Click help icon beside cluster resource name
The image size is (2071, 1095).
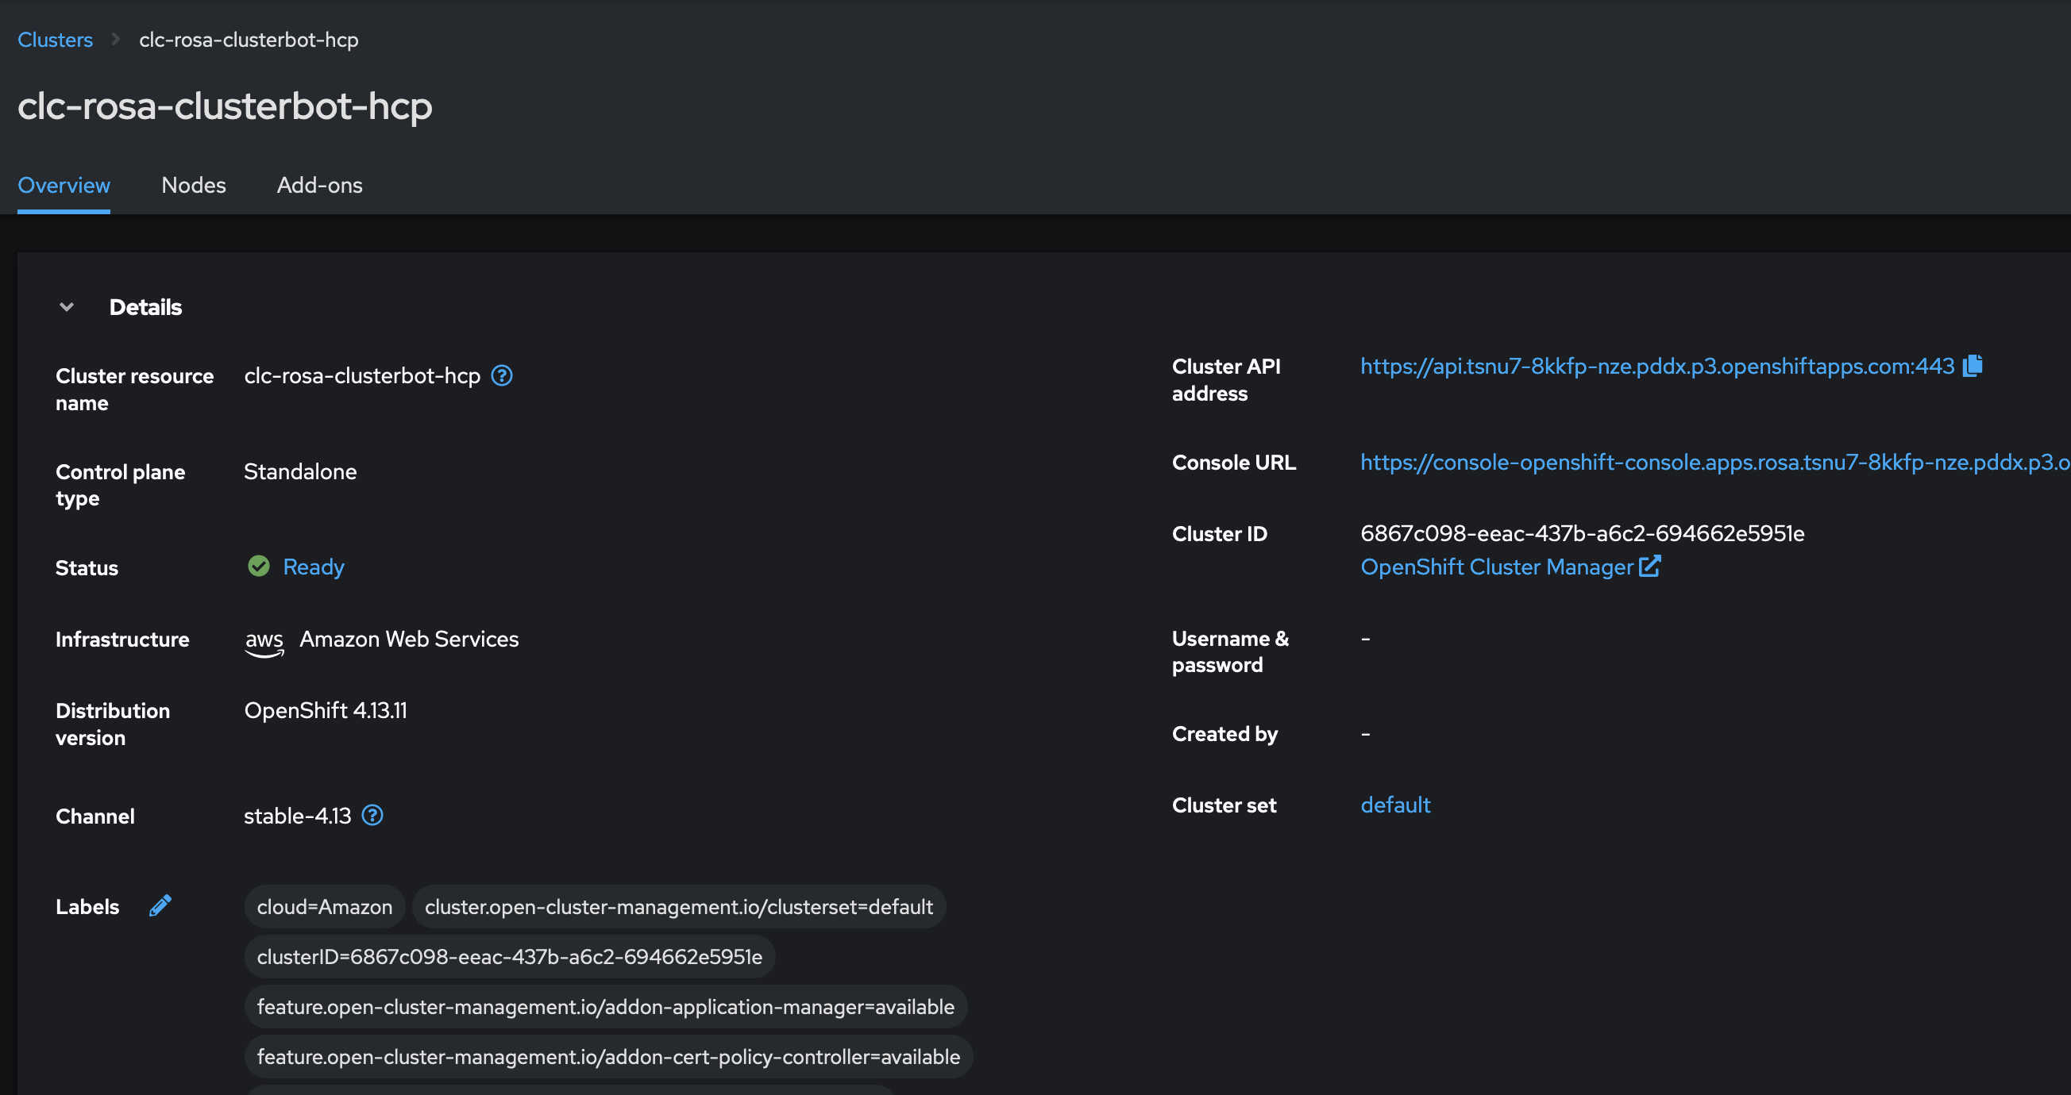pyautogui.click(x=502, y=375)
